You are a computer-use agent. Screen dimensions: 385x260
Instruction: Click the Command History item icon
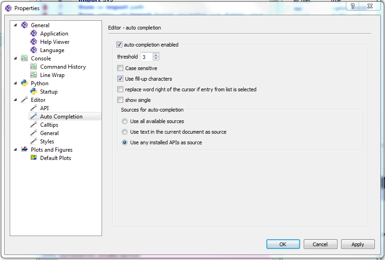coord(34,66)
